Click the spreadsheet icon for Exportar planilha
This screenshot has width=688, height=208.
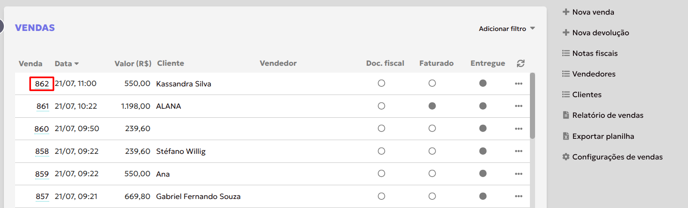(566, 136)
